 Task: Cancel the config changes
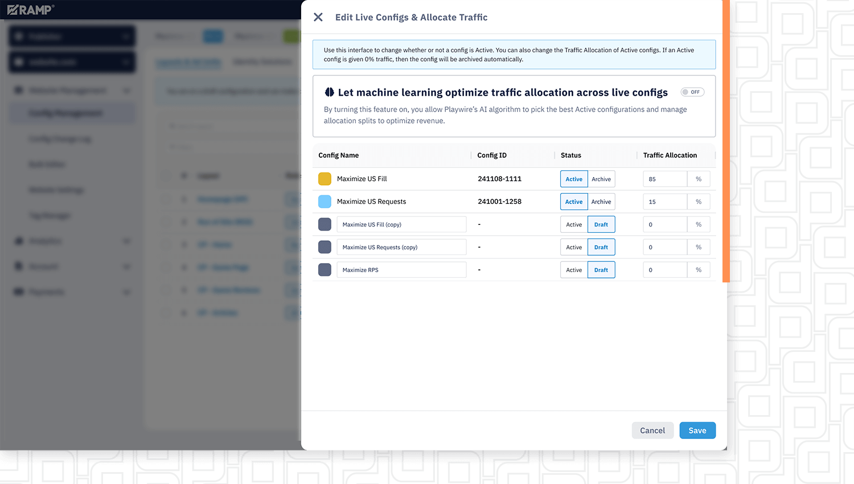(652, 430)
